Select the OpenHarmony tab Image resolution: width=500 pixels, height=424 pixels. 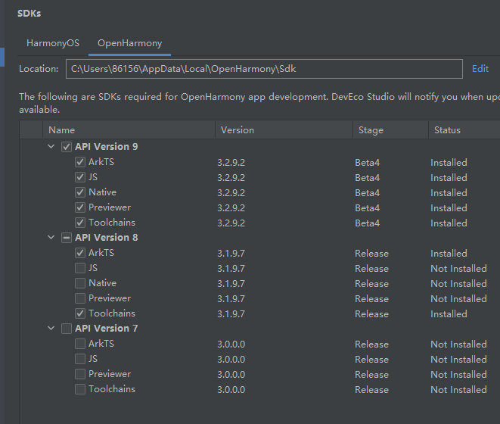coord(130,43)
